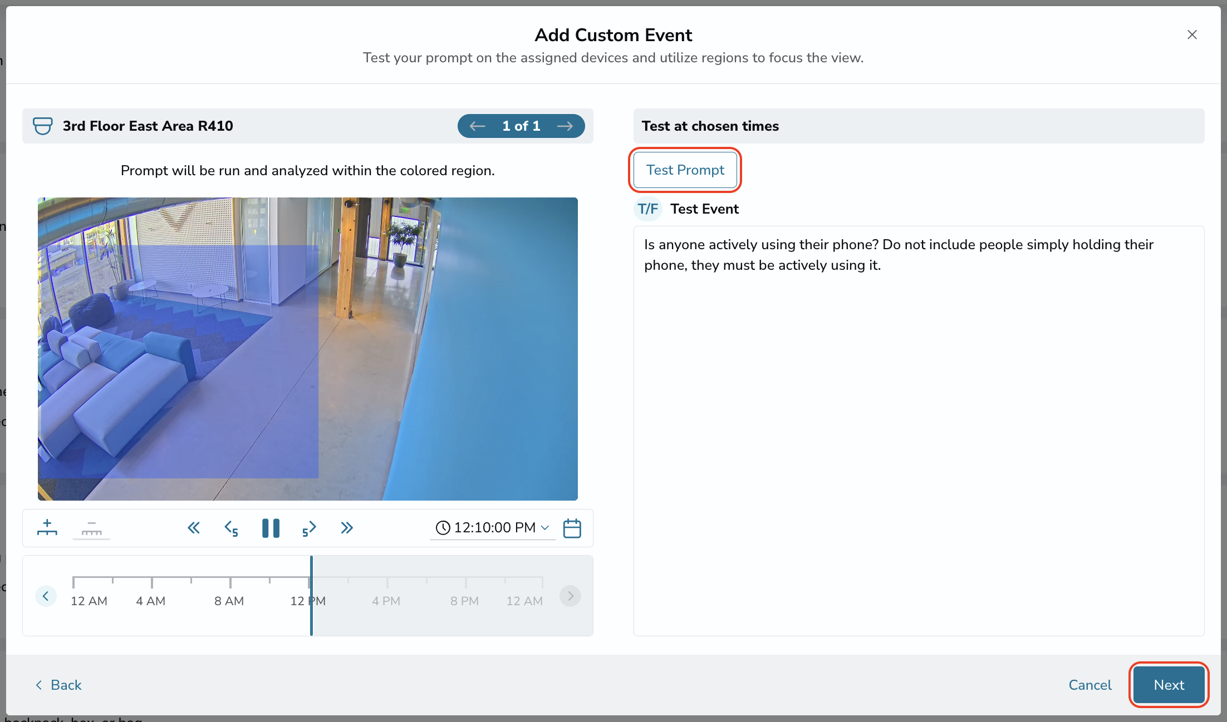Step back 5 seconds

pyautogui.click(x=231, y=528)
